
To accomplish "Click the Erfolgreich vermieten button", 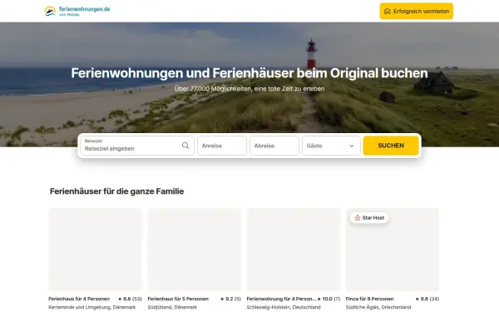I will (x=417, y=11).
